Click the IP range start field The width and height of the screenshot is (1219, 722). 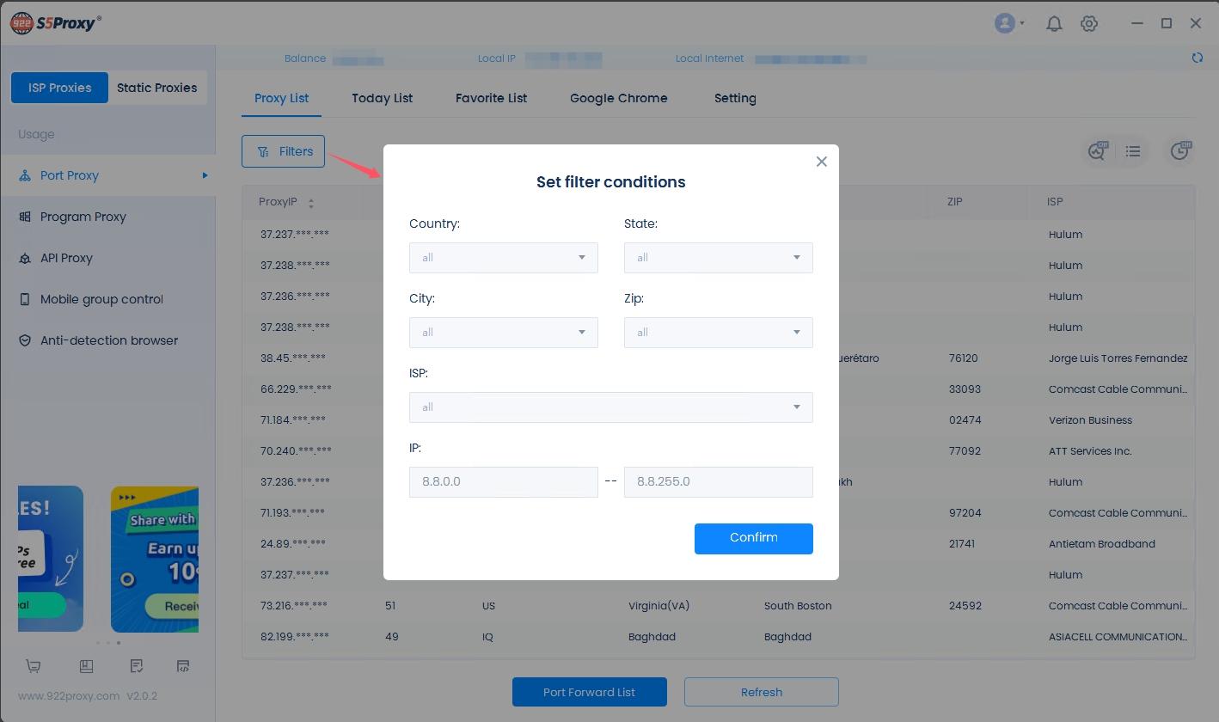(503, 482)
